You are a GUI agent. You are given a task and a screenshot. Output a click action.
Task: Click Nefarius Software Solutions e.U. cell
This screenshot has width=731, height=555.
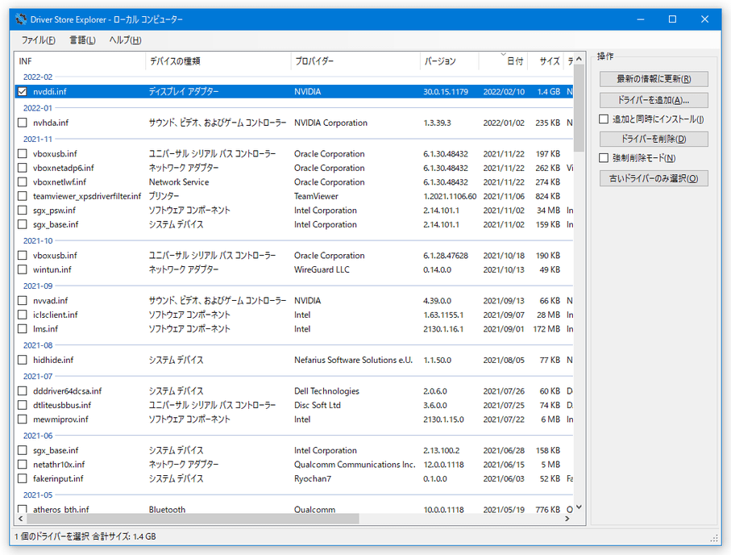(x=353, y=360)
